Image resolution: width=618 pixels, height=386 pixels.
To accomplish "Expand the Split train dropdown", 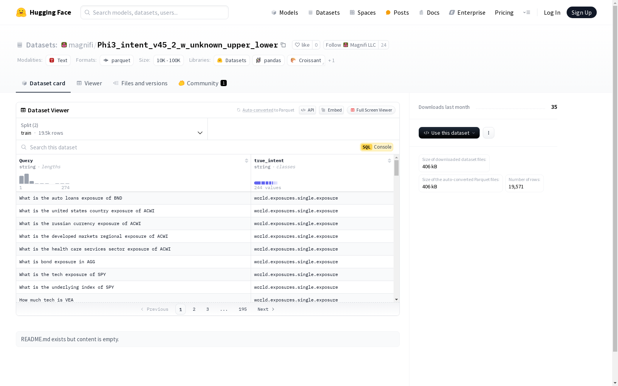I will (x=112, y=129).
